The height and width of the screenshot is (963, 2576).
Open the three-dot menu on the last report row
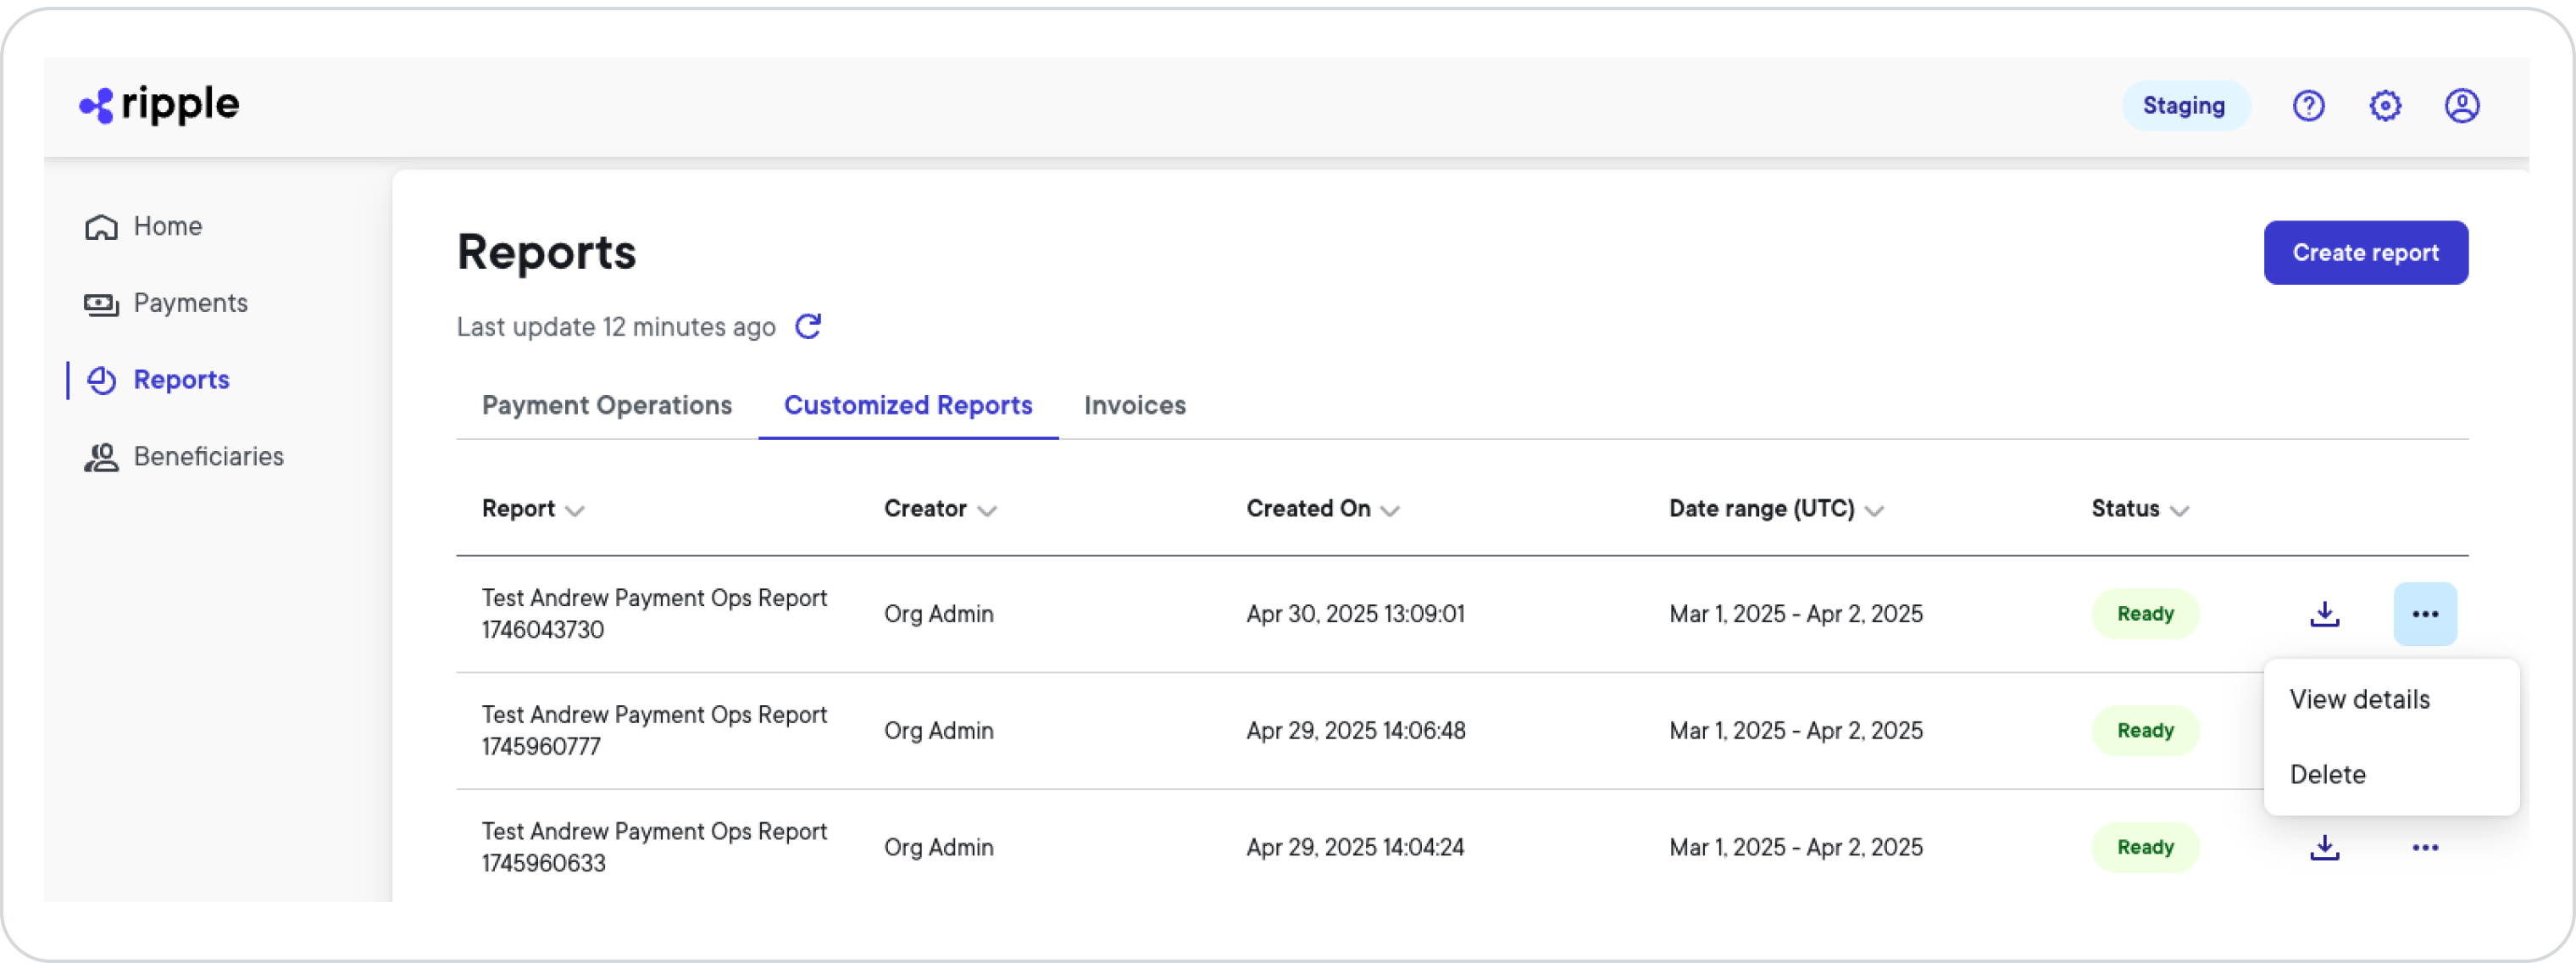click(x=2426, y=847)
